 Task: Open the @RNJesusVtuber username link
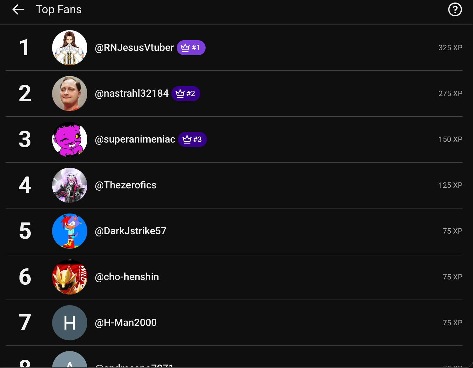coord(134,48)
